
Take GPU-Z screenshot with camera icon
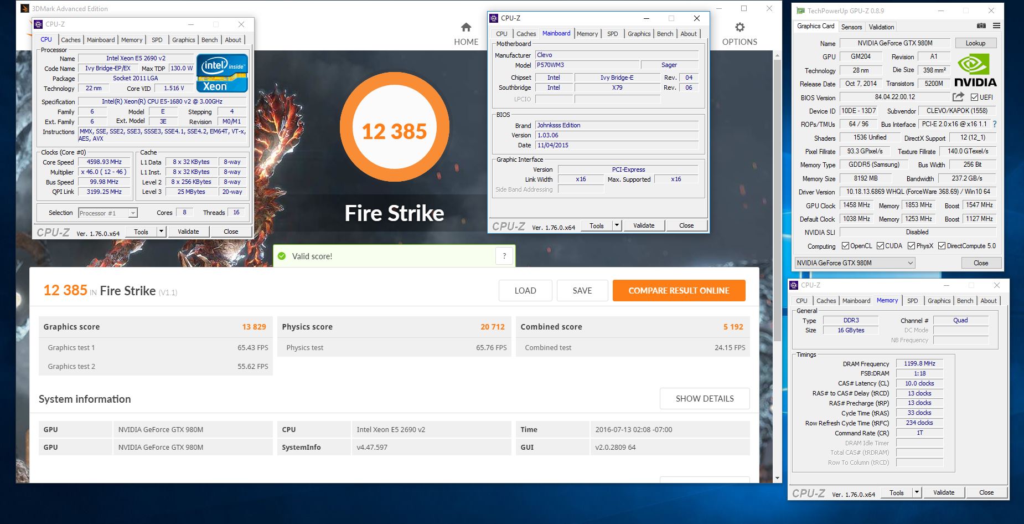[x=981, y=26]
